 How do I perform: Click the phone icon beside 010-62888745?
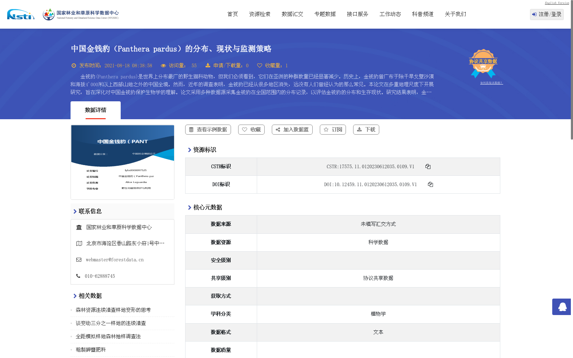coord(78,276)
